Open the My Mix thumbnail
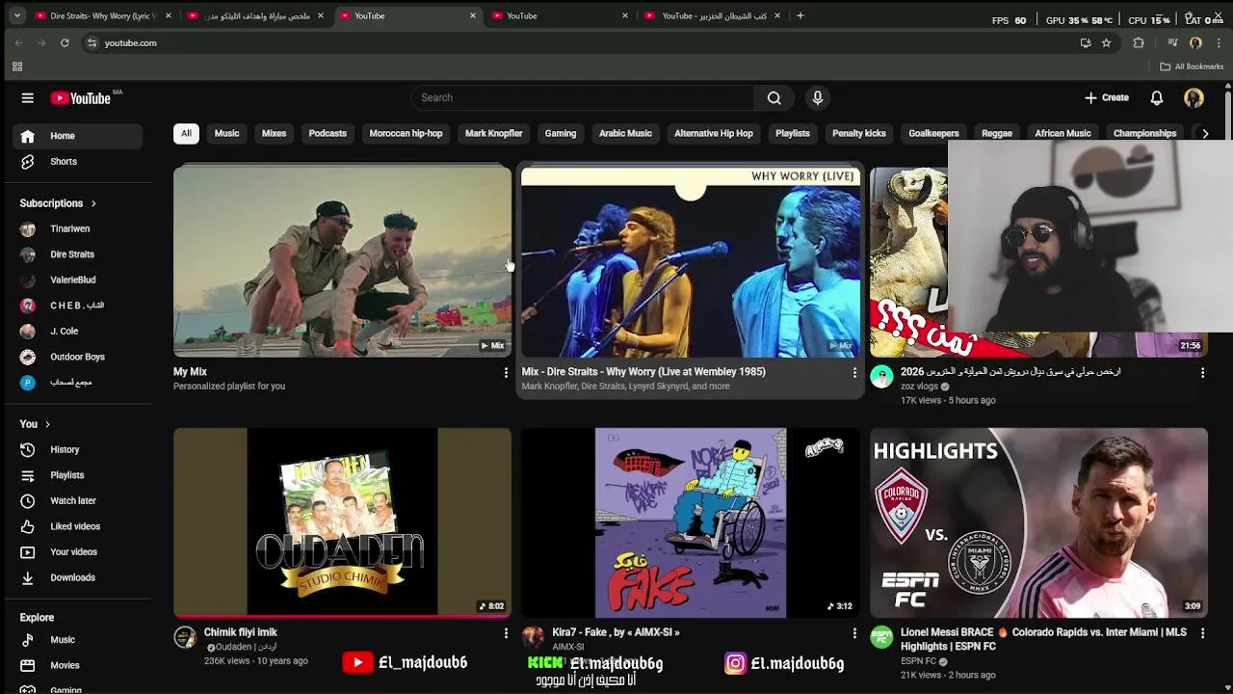This screenshot has height=694, width=1233. click(x=342, y=262)
